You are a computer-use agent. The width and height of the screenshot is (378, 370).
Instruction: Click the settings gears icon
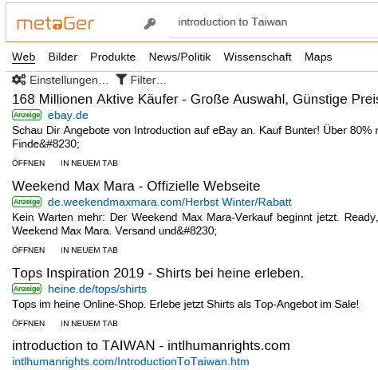coord(19,80)
